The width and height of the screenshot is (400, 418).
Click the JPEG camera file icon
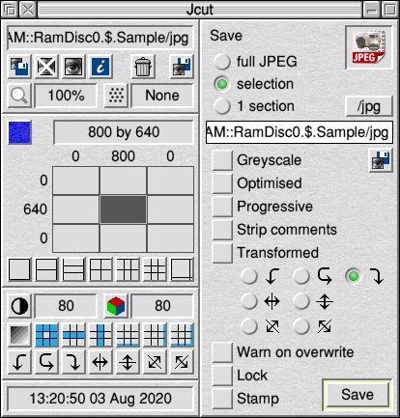point(369,47)
